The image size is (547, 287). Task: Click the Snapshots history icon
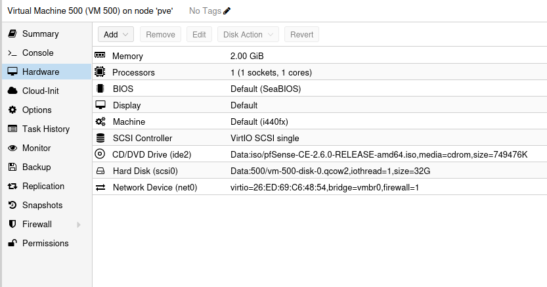(12, 205)
